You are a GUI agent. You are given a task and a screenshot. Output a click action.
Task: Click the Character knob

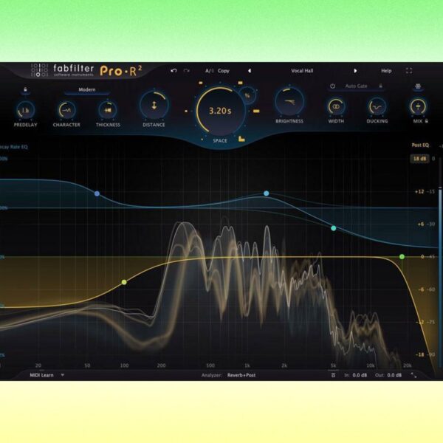(66, 110)
